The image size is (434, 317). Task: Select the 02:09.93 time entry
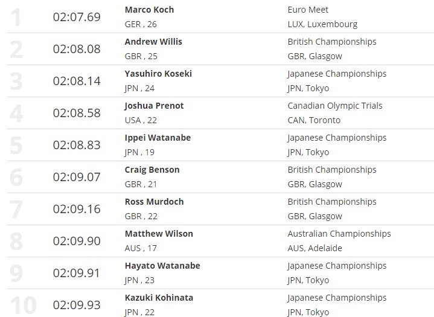click(77, 305)
